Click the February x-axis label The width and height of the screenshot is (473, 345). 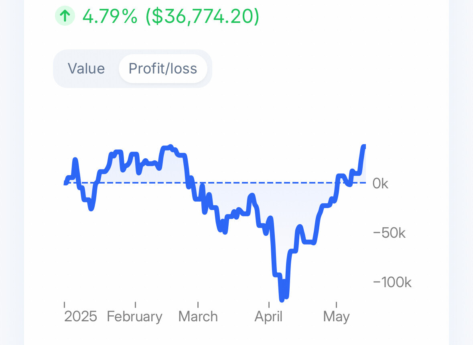[x=135, y=316]
